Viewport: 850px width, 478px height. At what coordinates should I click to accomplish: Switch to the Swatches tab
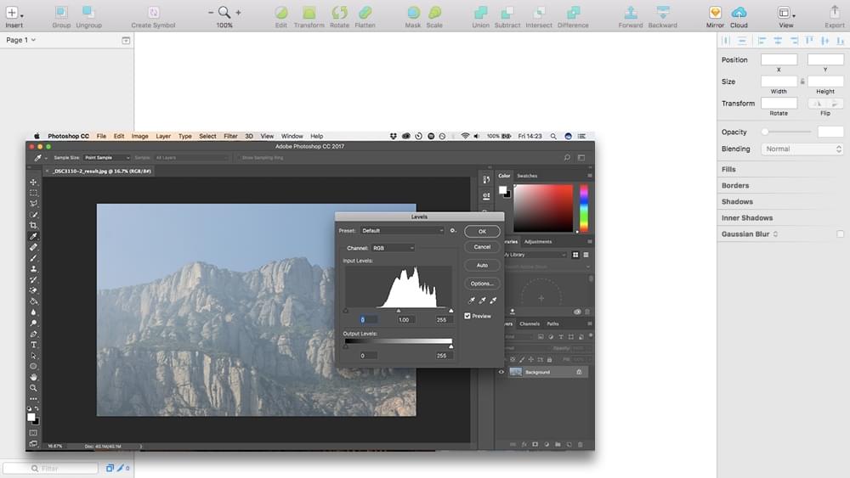[527, 176]
